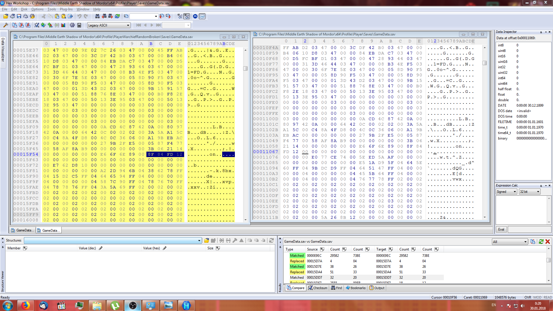This screenshot has width=553, height=311.
Task: Open structure library icon in Structures panel
Action: point(207,240)
